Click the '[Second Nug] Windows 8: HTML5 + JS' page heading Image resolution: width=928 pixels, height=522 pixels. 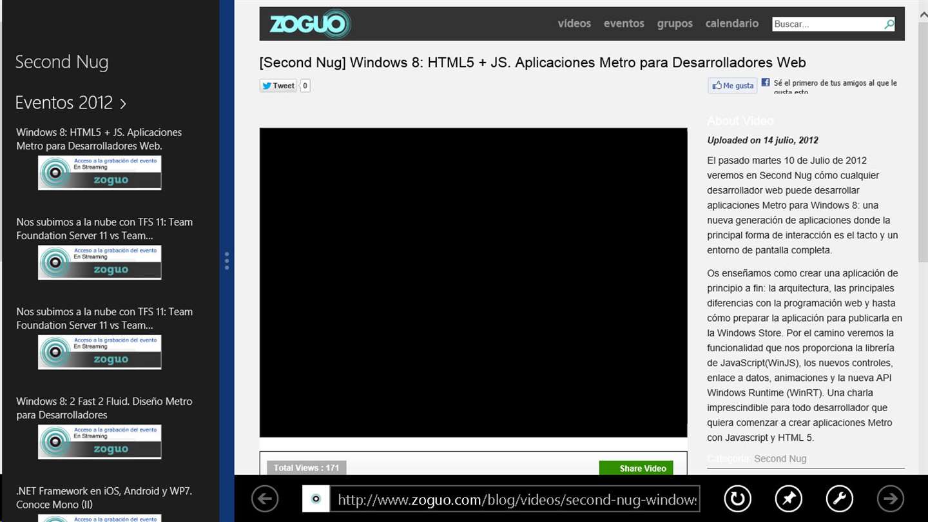532,63
